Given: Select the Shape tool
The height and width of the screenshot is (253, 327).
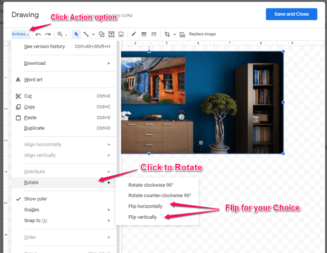Looking at the screenshot, I should click(101, 34).
